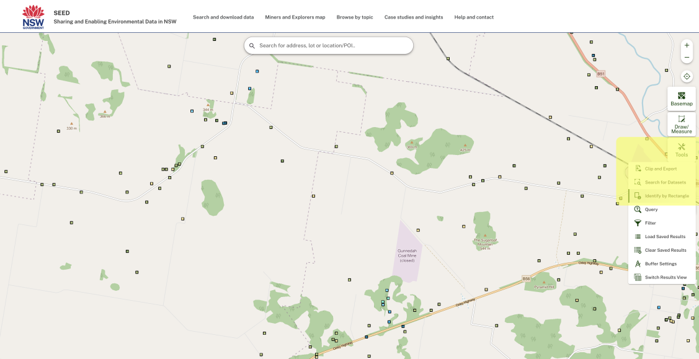Choose Identify by Rectangle menu entry
This screenshot has width=699, height=359.
[x=662, y=196]
